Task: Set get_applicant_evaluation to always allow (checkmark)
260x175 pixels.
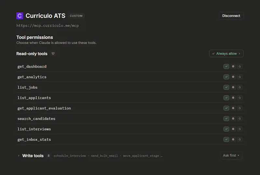Action: (x=226, y=108)
